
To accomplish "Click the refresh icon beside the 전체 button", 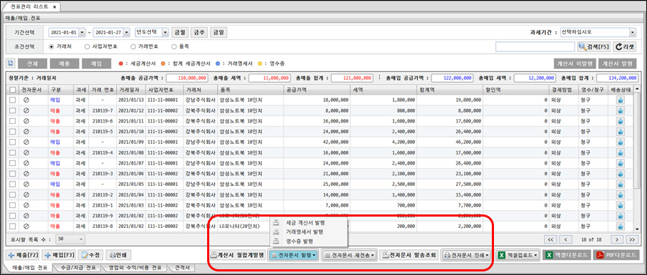I will 10,63.
